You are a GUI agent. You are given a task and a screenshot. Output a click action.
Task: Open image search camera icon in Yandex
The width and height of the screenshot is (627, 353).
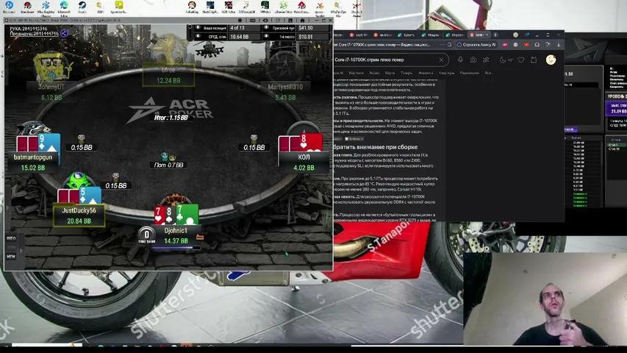(473, 60)
